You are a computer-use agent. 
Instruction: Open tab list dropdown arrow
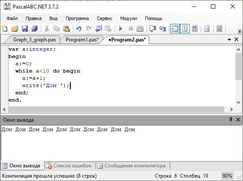[229, 40]
